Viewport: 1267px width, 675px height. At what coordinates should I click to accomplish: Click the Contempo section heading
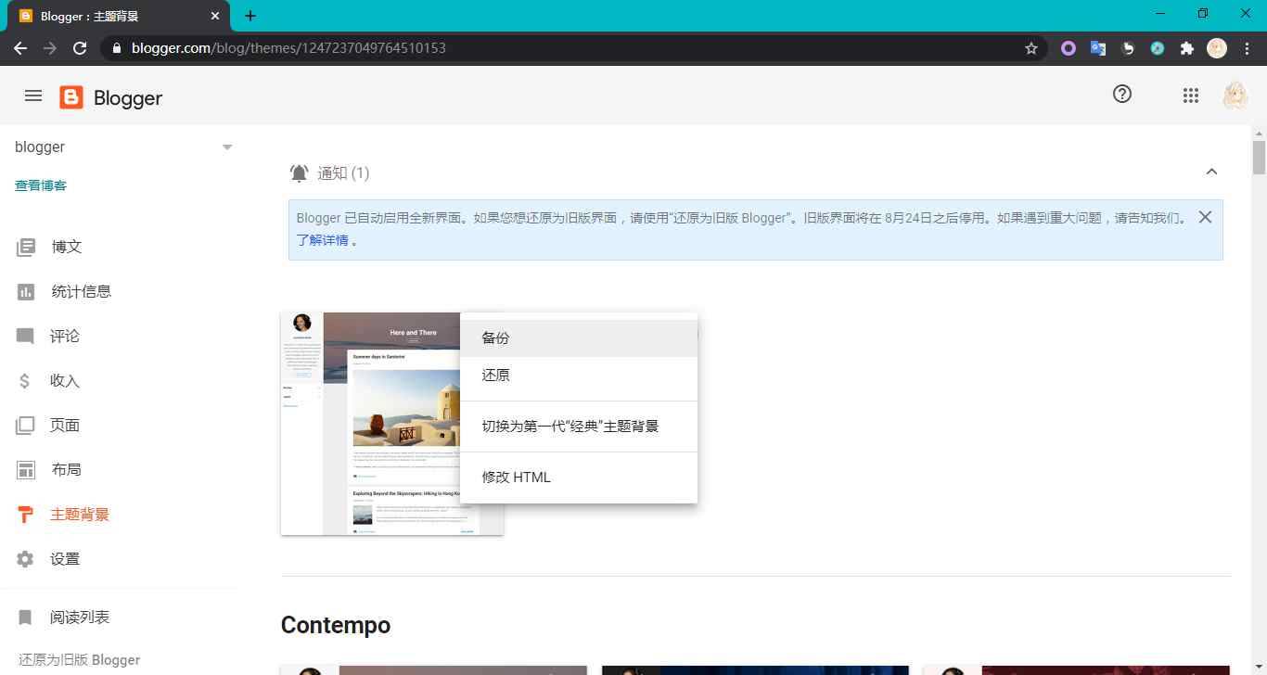click(336, 626)
